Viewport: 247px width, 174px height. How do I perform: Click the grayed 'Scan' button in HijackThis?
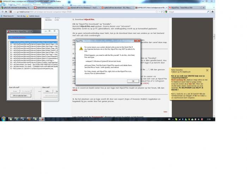click(x=15, y=91)
